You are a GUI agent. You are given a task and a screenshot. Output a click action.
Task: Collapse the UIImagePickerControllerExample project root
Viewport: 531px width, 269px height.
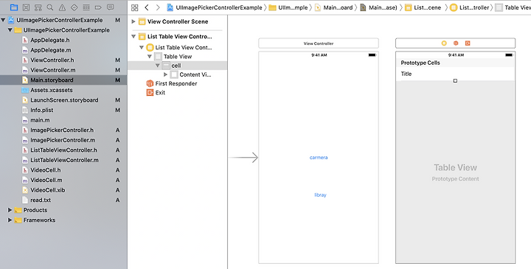[x=4, y=20]
